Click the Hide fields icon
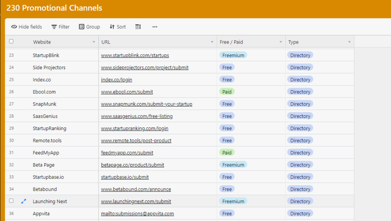 pos(14,27)
